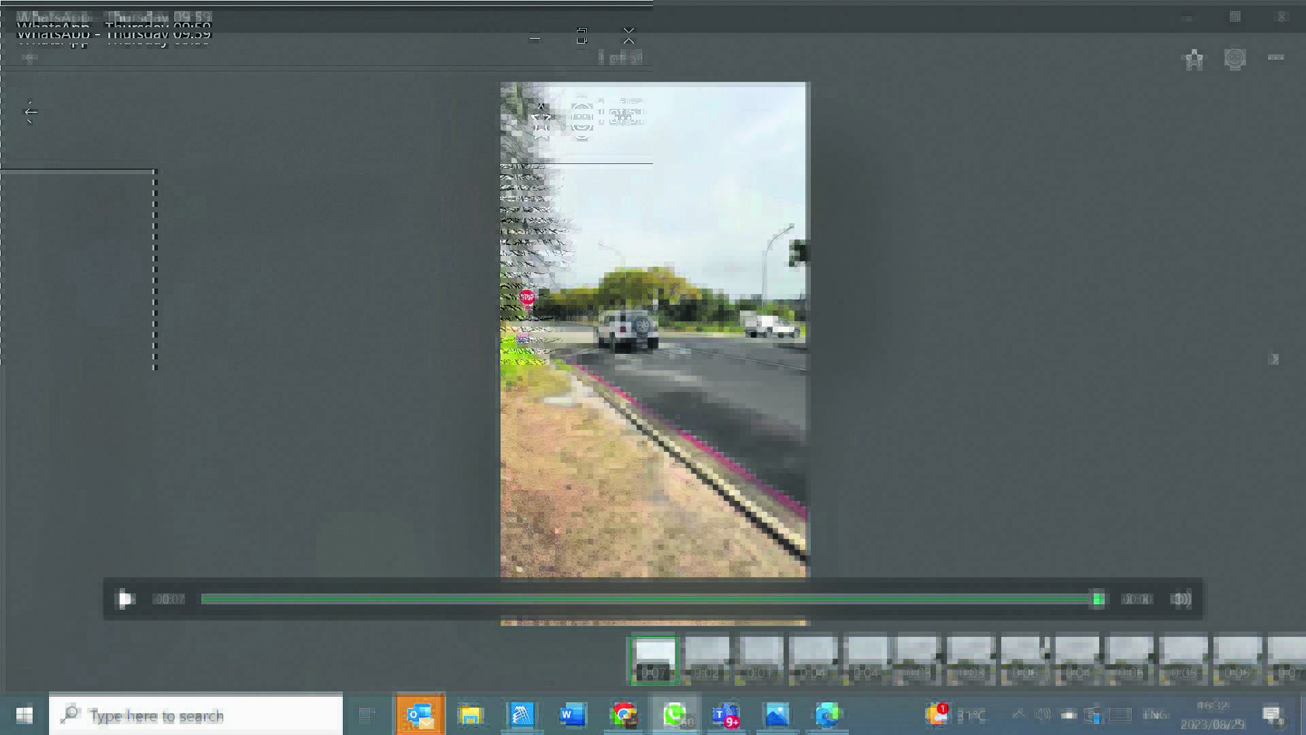This screenshot has height=735, width=1306.
Task: Open the Photos app in the taskbar
Action: [x=776, y=715]
